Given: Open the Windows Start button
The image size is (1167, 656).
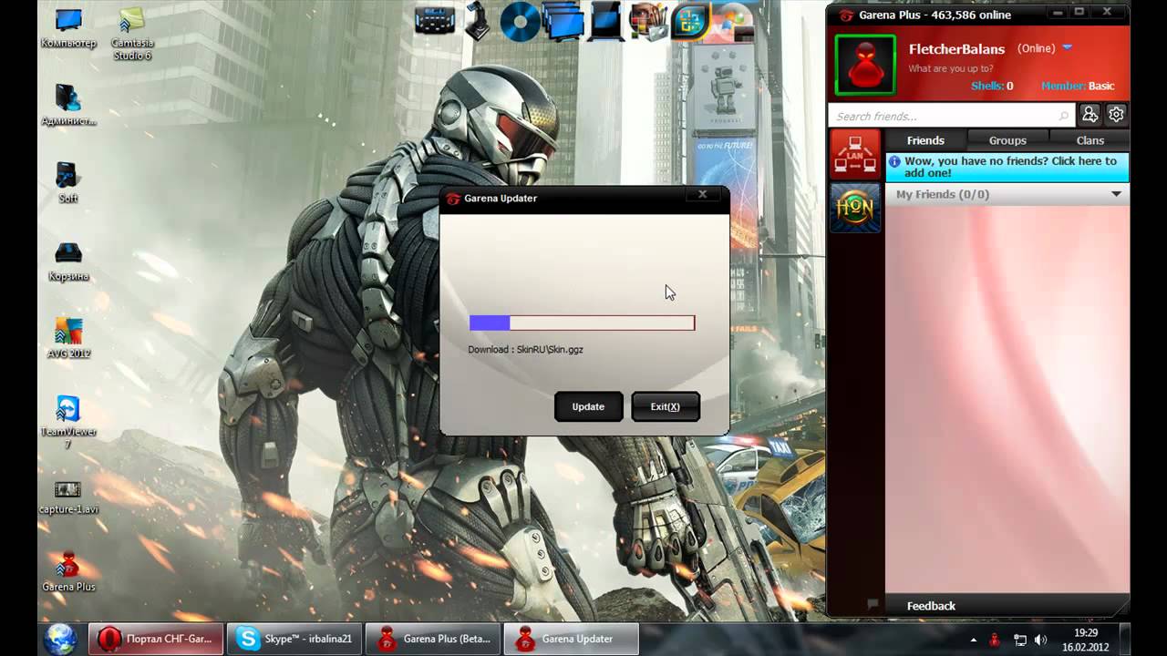Looking at the screenshot, I should tap(60, 638).
